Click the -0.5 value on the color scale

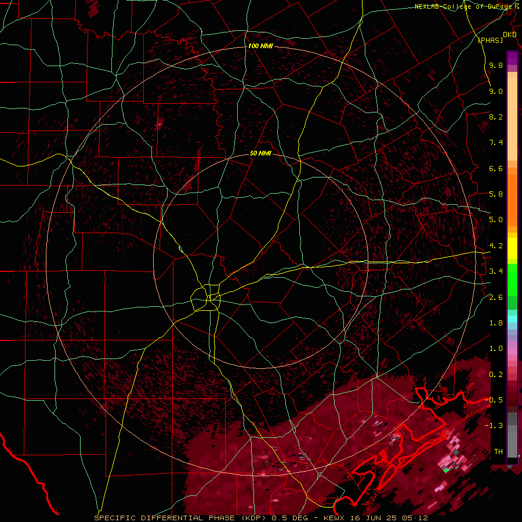pyautogui.click(x=494, y=400)
